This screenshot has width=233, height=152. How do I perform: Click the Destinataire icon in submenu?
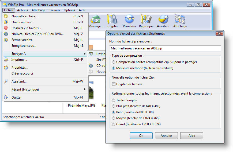(x=91, y=54)
